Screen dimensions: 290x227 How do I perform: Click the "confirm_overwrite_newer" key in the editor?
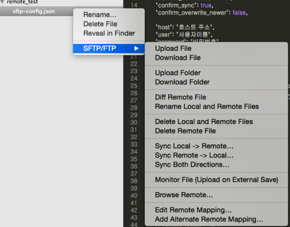tap(192, 13)
